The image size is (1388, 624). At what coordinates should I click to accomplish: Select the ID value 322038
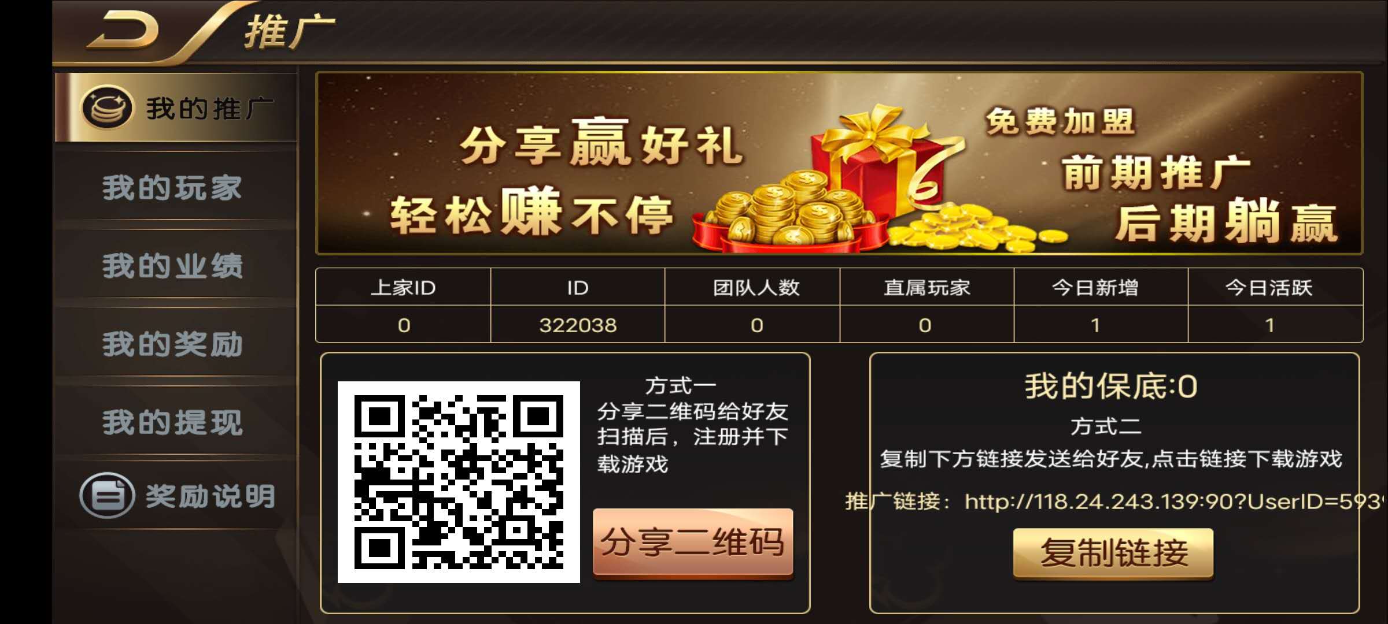pos(578,325)
